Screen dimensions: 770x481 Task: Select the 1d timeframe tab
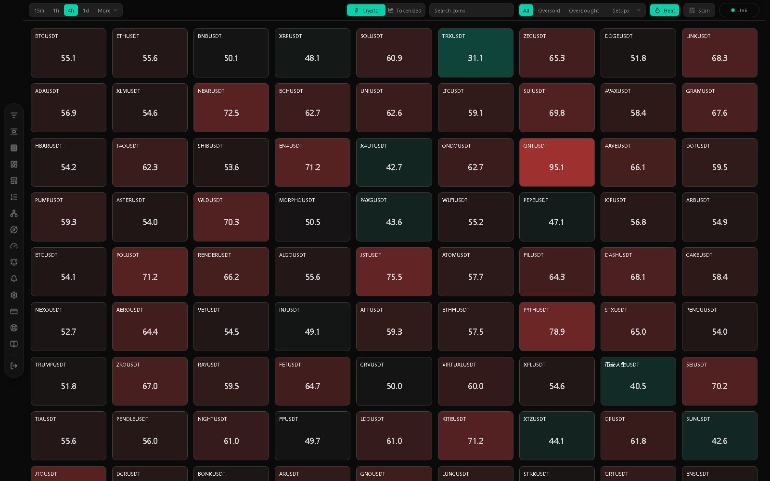[x=86, y=10]
